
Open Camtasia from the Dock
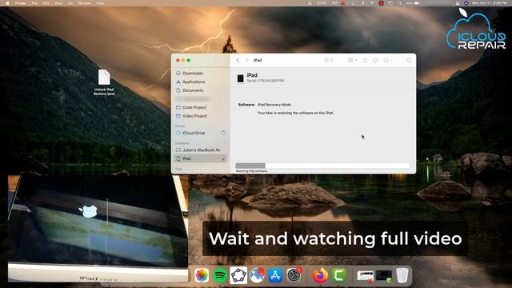[x=339, y=275]
